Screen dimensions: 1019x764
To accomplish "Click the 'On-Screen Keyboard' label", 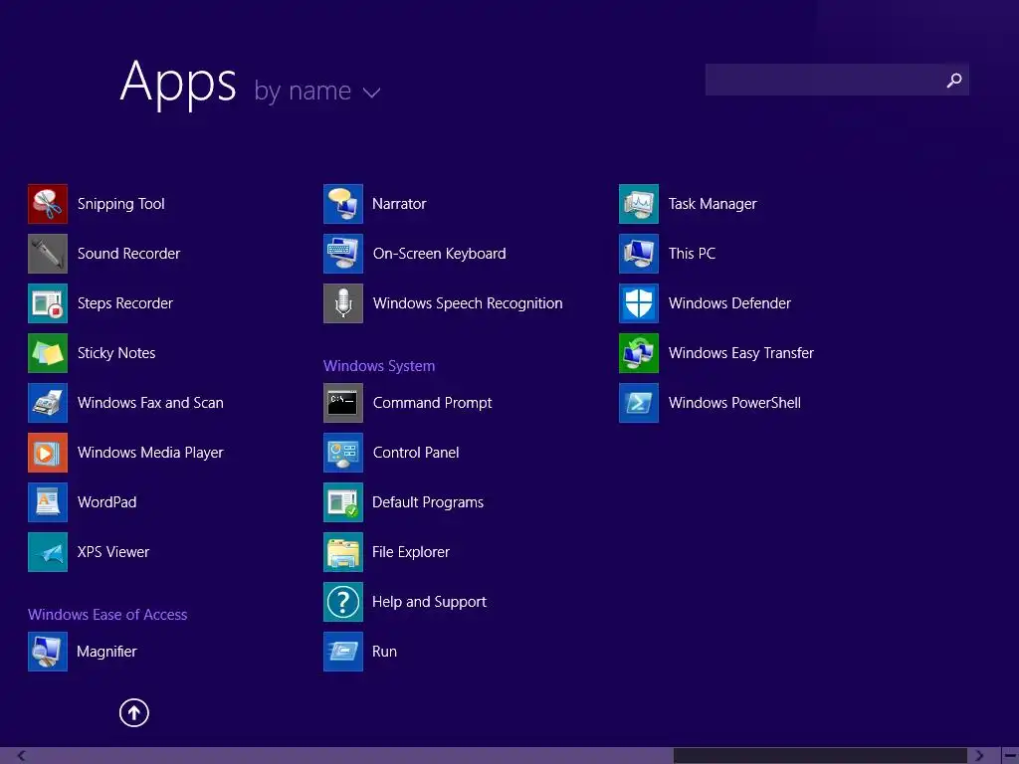I will [x=439, y=254].
